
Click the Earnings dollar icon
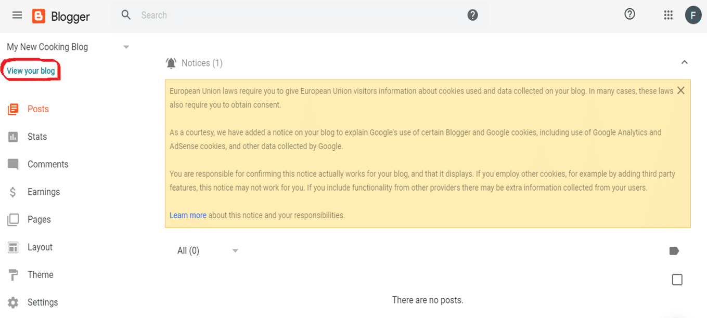[x=13, y=192]
